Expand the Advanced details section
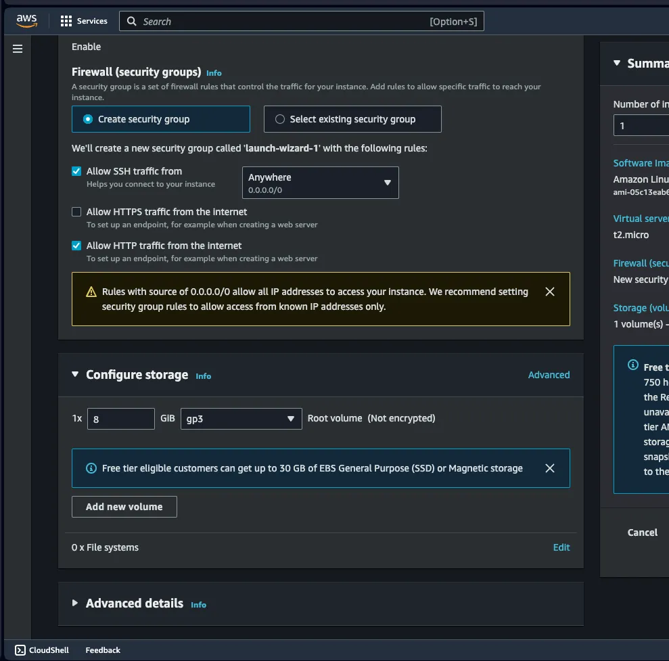 (x=75, y=603)
